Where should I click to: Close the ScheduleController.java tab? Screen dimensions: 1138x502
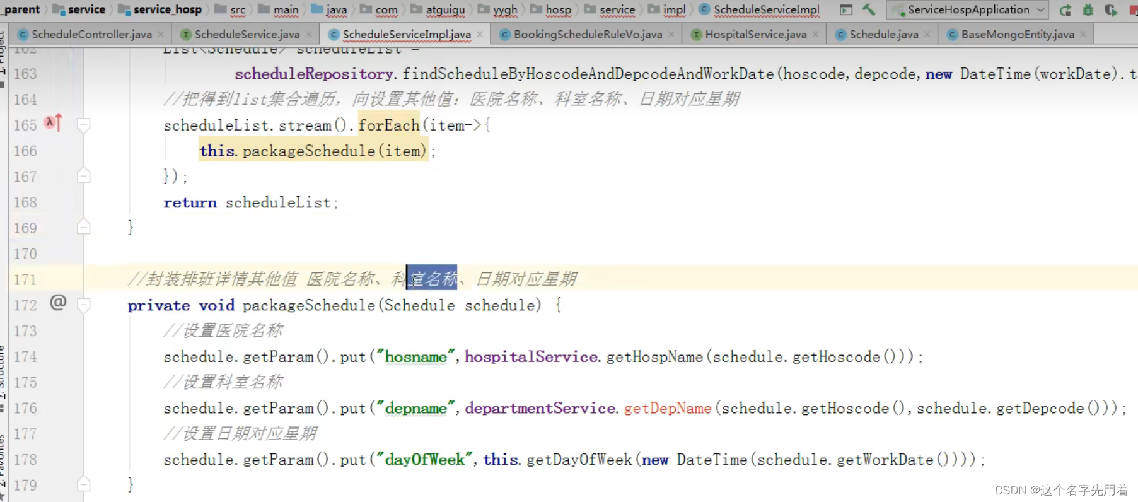[161, 34]
